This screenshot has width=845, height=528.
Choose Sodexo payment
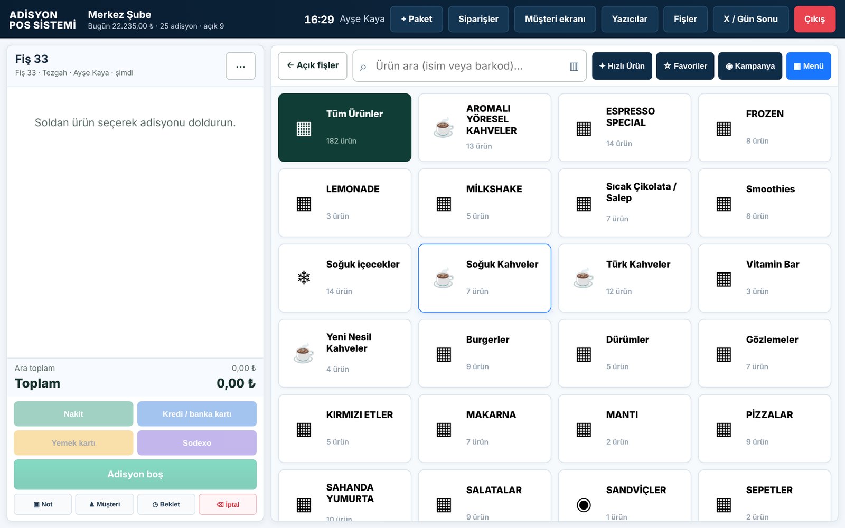(197, 443)
